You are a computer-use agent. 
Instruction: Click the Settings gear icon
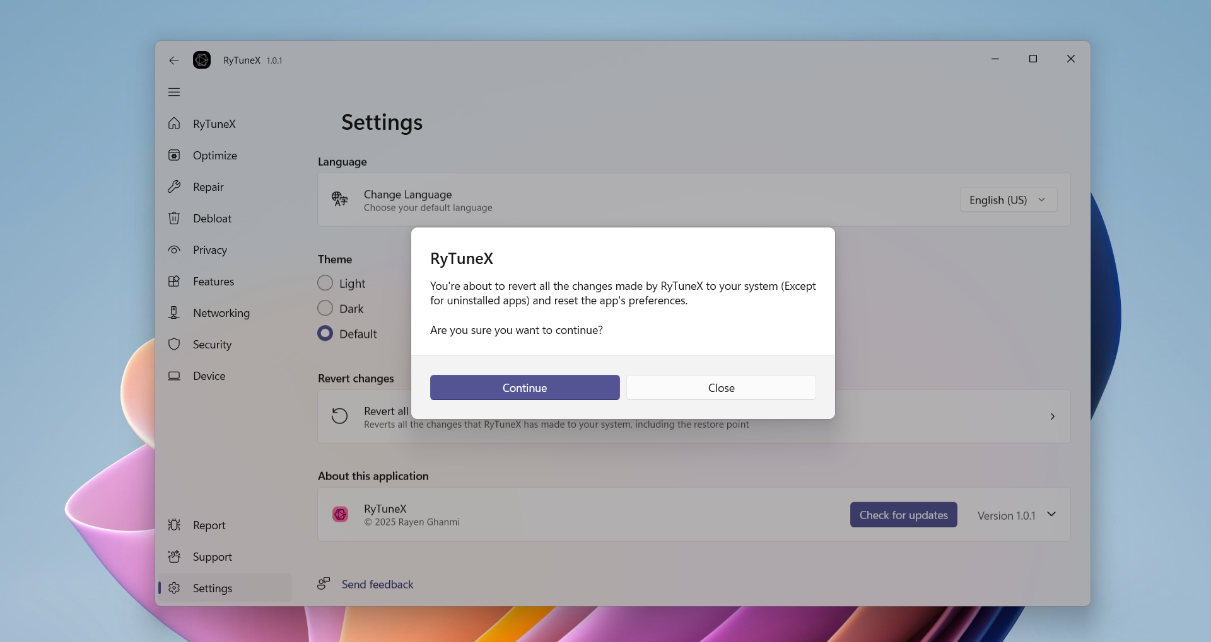click(174, 588)
